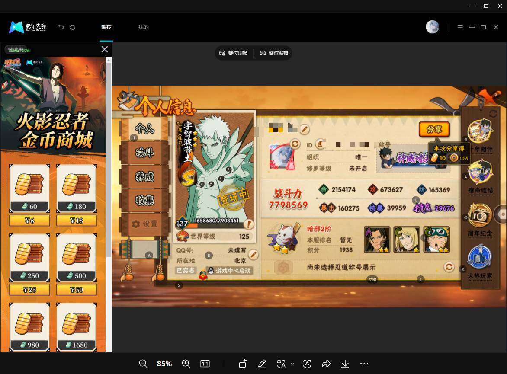This screenshot has width=507, height=374.
Task: Open the 养成 tab in the game
Action: click(x=144, y=176)
